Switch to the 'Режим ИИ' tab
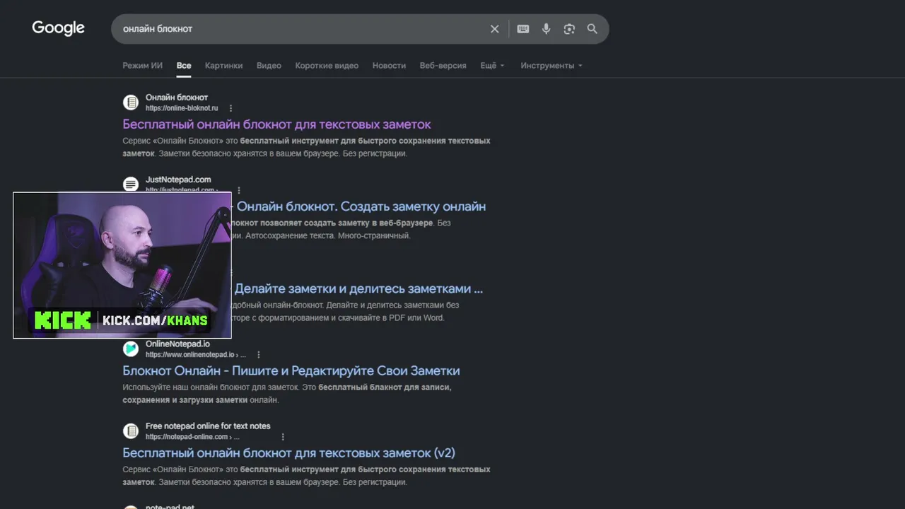905x509 pixels. pyautogui.click(x=142, y=66)
